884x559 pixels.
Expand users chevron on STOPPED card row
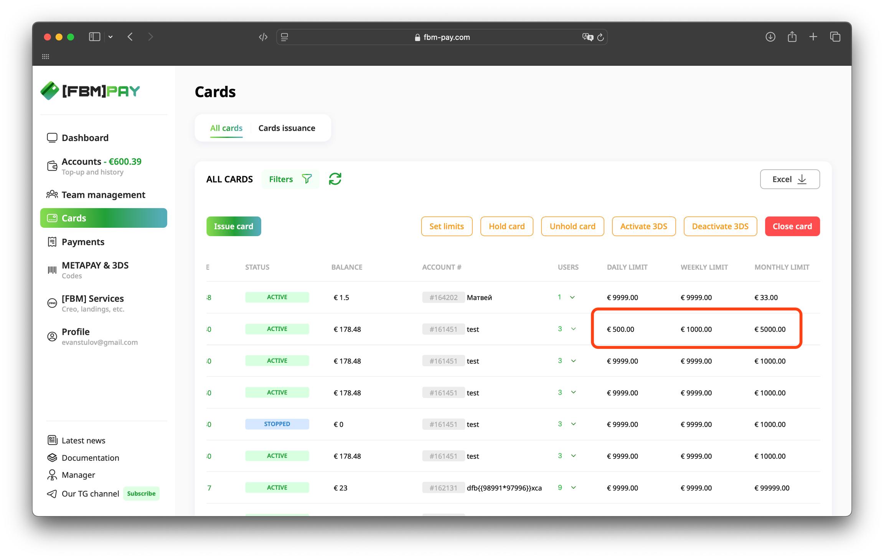coord(573,424)
